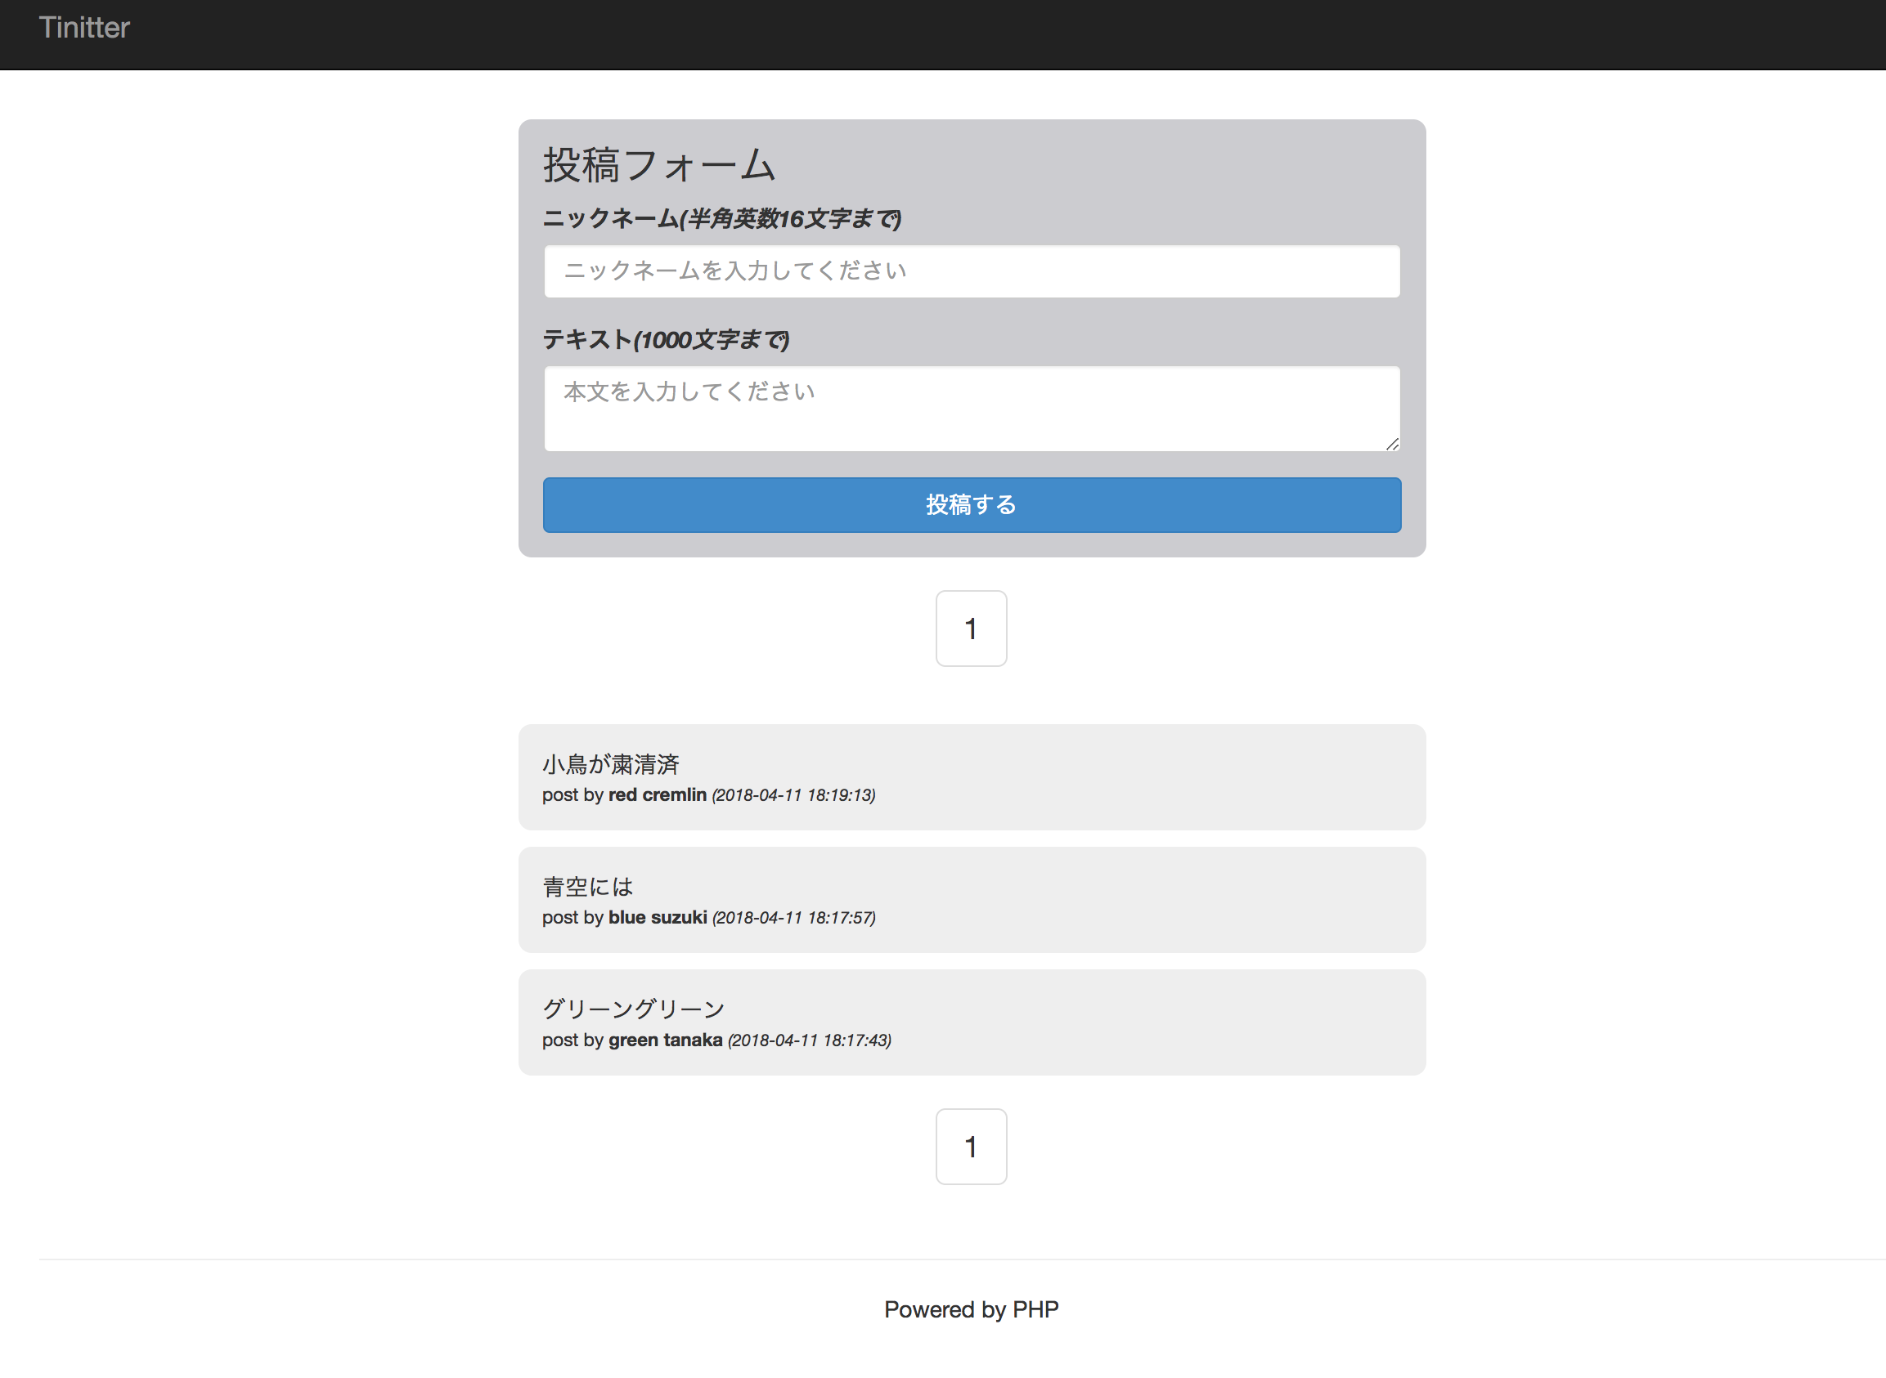Select timestamp 2018-04-11 18:17:43
Viewport: 1886px width, 1378px height.
(x=810, y=1040)
